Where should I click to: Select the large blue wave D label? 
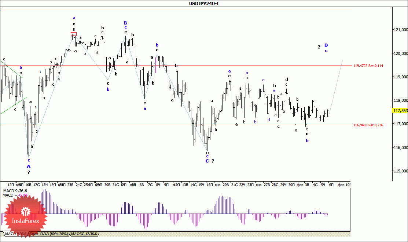pyautogui.click(x=326, y=45)
